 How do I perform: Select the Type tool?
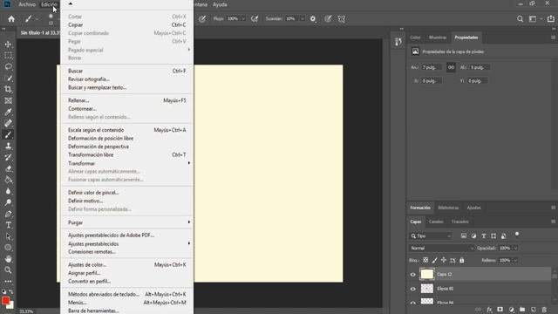(x=8, y=225)
